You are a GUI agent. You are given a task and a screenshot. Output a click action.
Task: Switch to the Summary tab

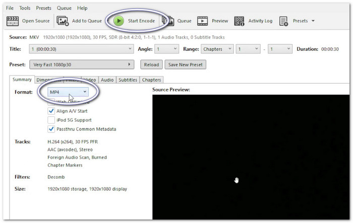[22, 80]
